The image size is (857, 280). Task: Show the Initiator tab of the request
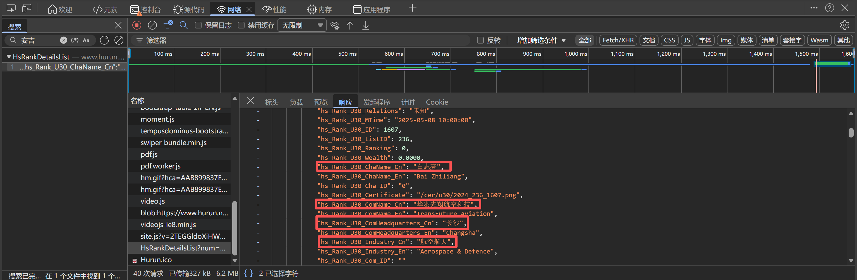(x=376, y=102)
